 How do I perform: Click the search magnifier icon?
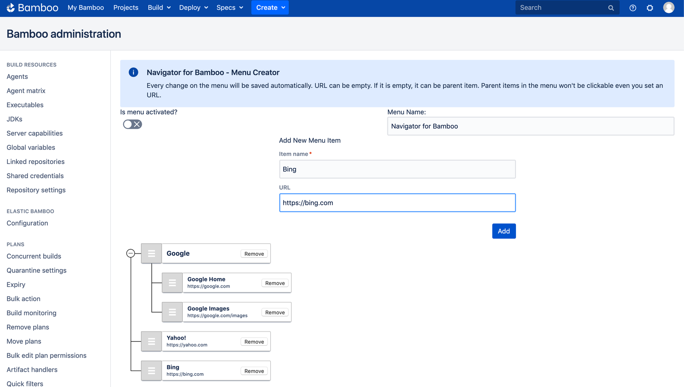point(611,8)
